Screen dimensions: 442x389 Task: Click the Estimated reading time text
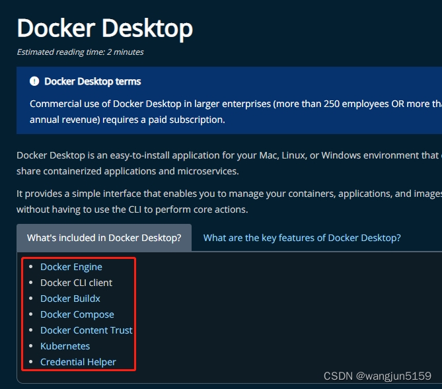tap(80, 52)
